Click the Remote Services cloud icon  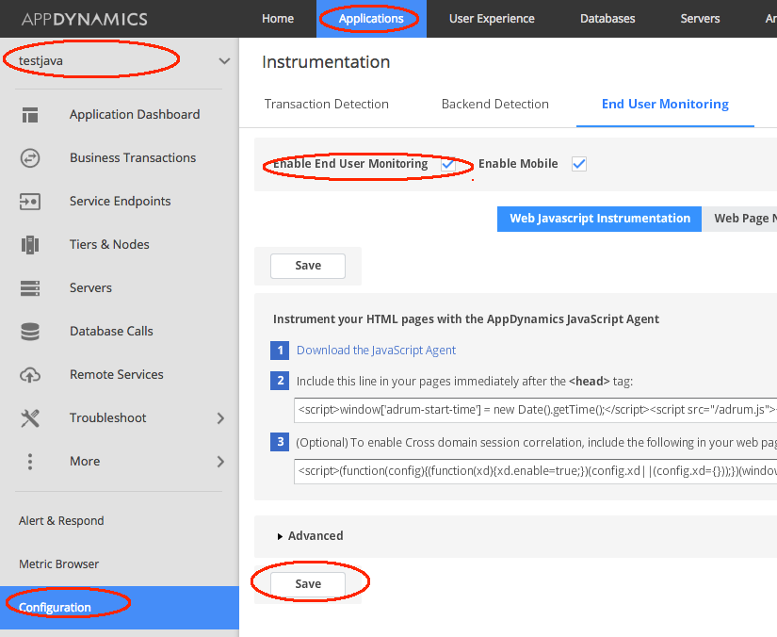30,375
